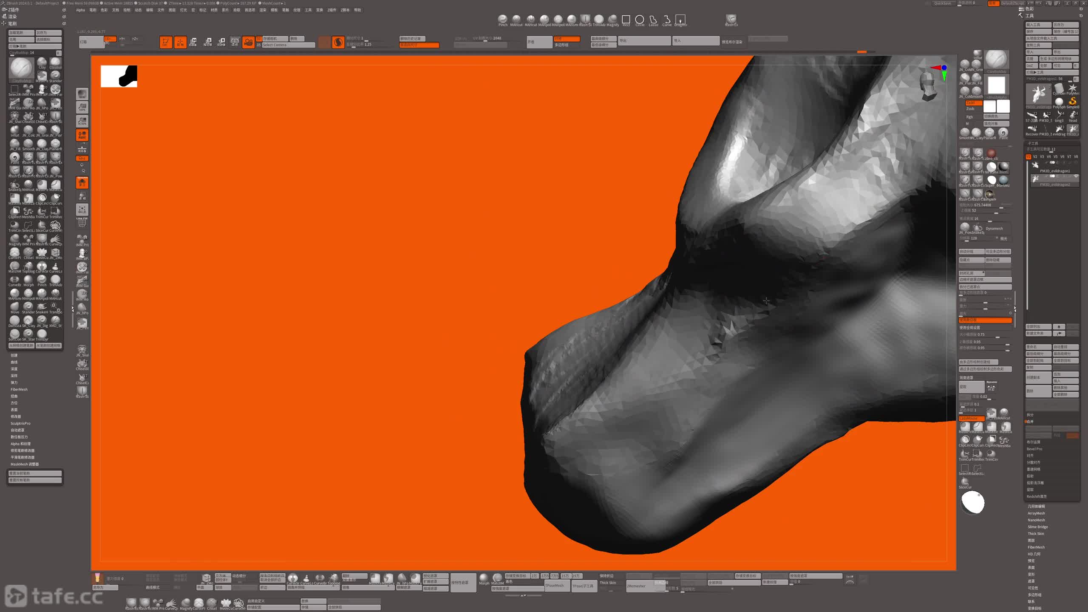Pick the Clay brush in brush palette
The height and width of the screenshot is (612, 1088).
coord(42,63)
